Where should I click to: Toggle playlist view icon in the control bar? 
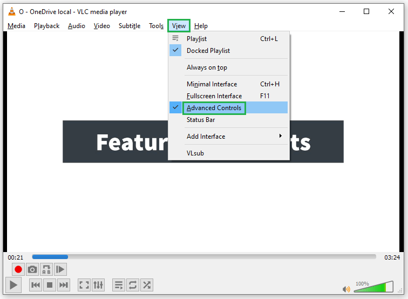119,285
